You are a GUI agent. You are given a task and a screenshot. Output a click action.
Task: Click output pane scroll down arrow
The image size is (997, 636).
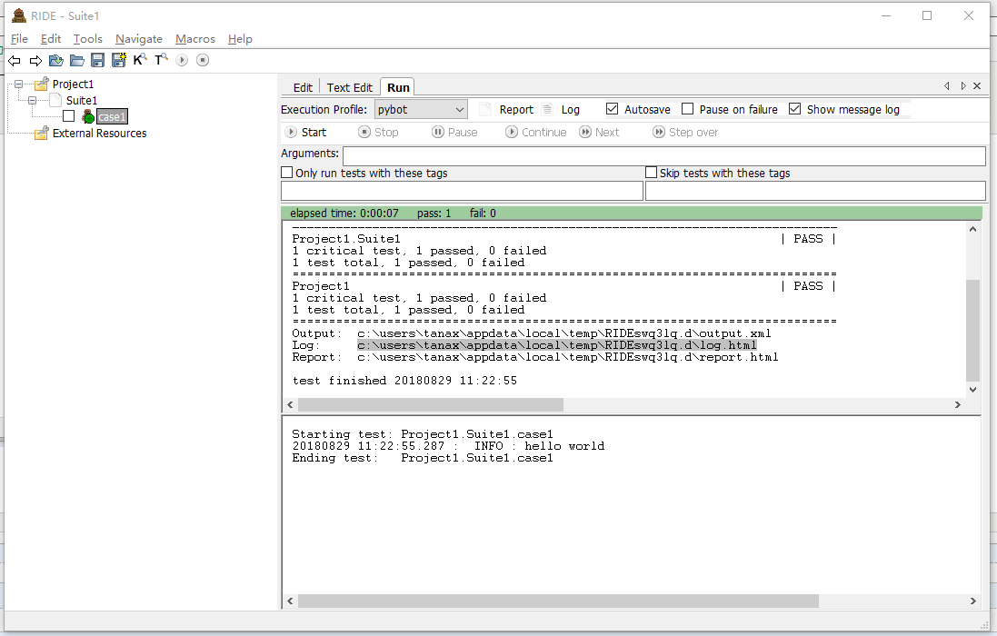pos(972,390)
